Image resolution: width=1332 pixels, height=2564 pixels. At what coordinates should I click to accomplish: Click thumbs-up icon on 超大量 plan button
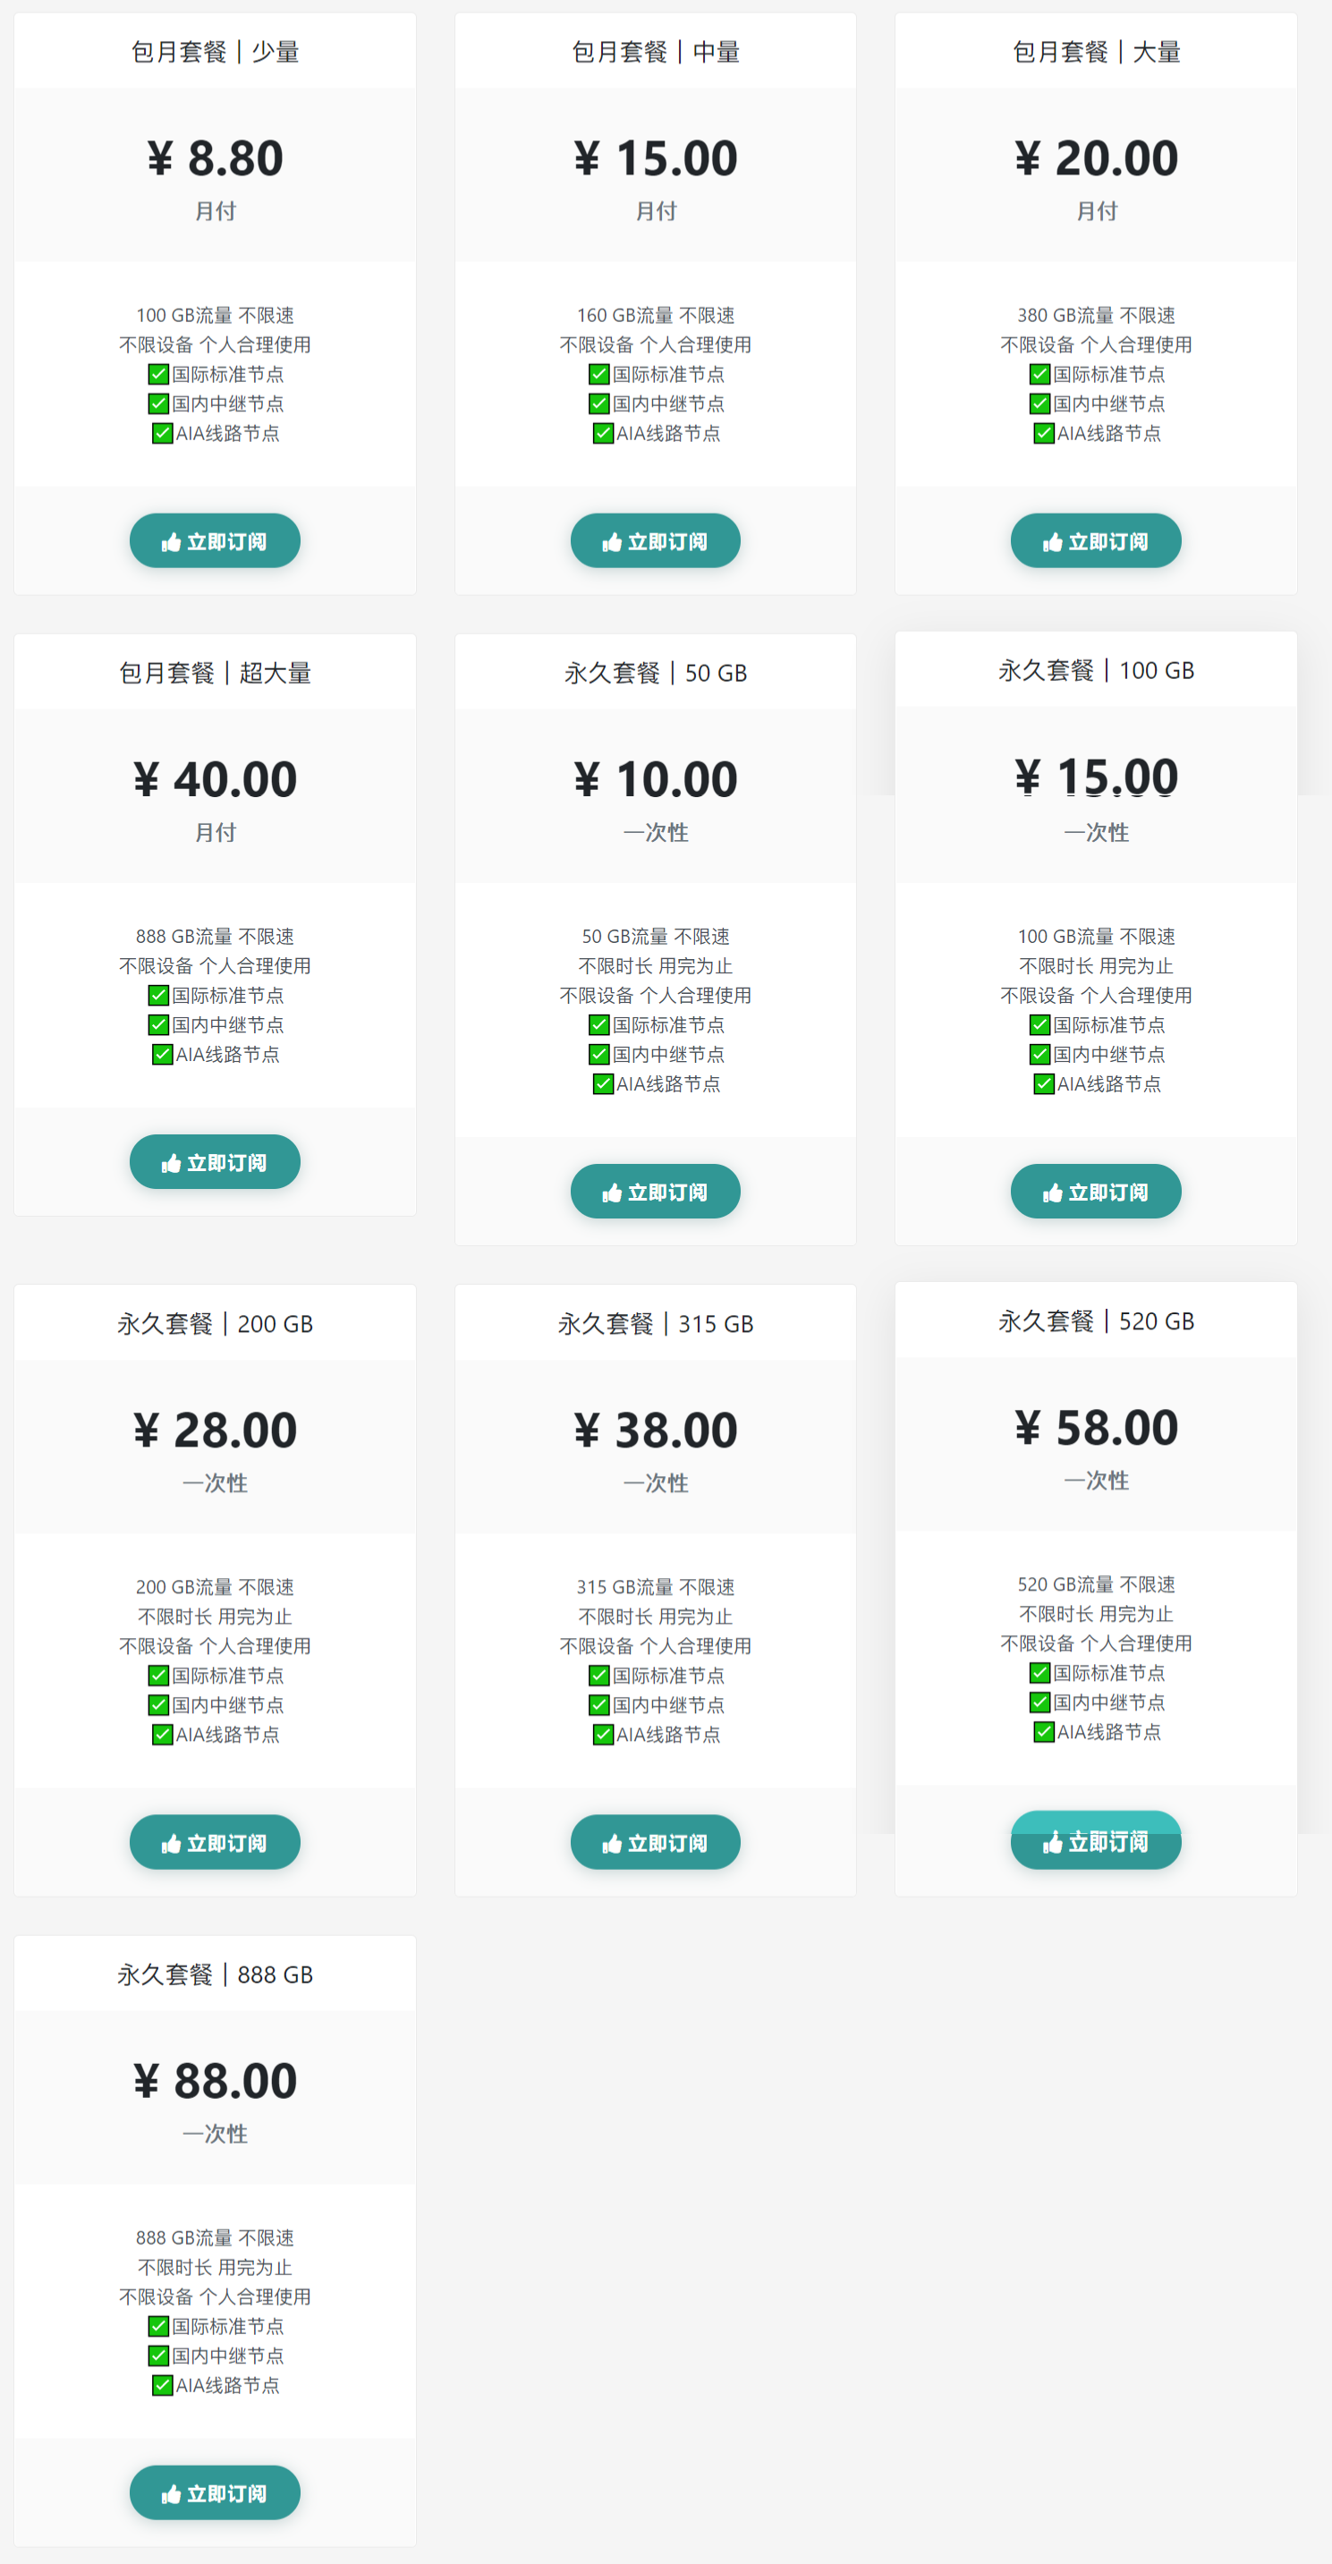171,1164
